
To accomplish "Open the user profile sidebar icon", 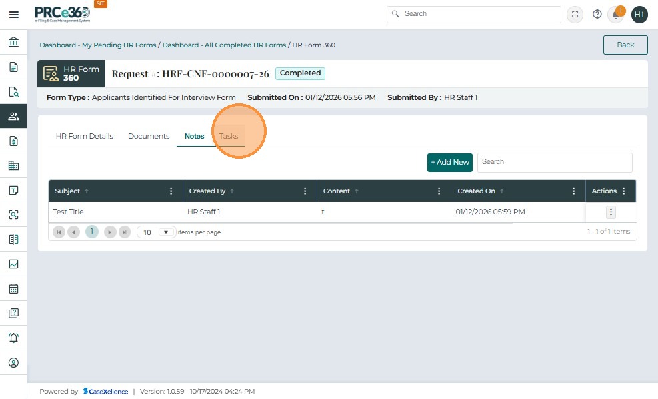I will tap(13, 362).
